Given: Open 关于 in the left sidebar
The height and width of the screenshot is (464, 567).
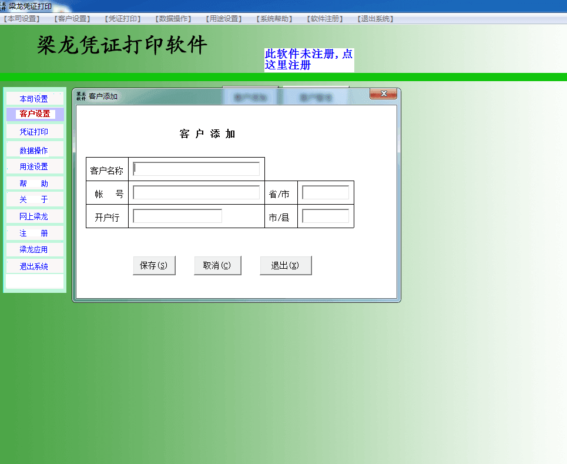Looking at the screenshot, I should click(35, 199).
